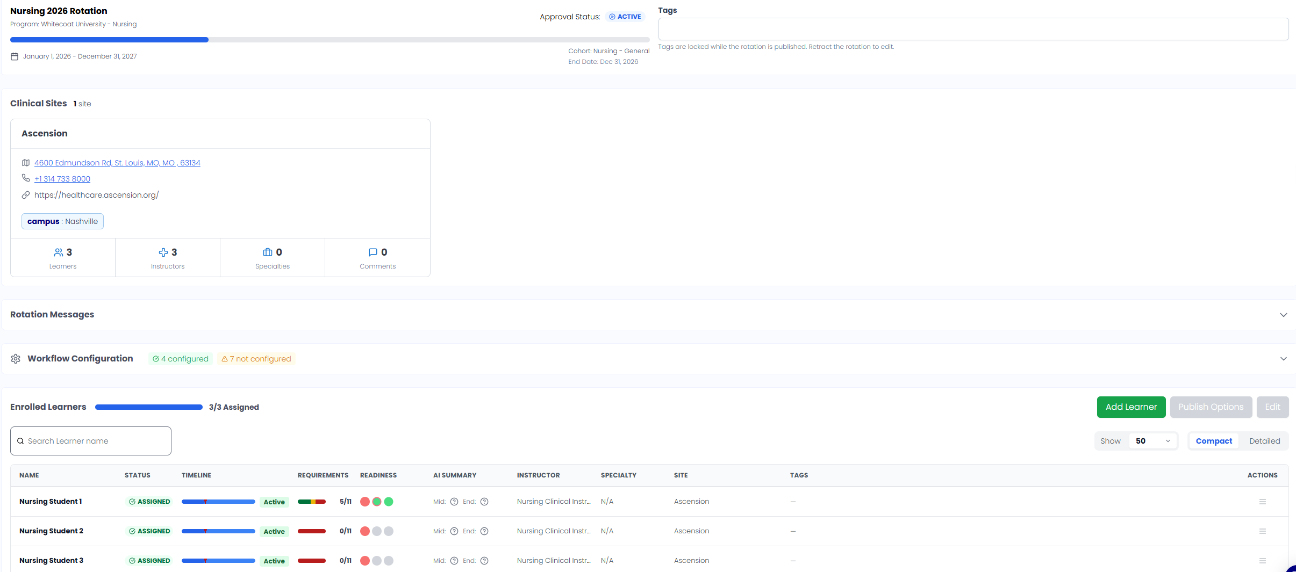1296x572 pixels.
Task: Open actions menu for Nursing Student 2
Action: [1263, 531]
